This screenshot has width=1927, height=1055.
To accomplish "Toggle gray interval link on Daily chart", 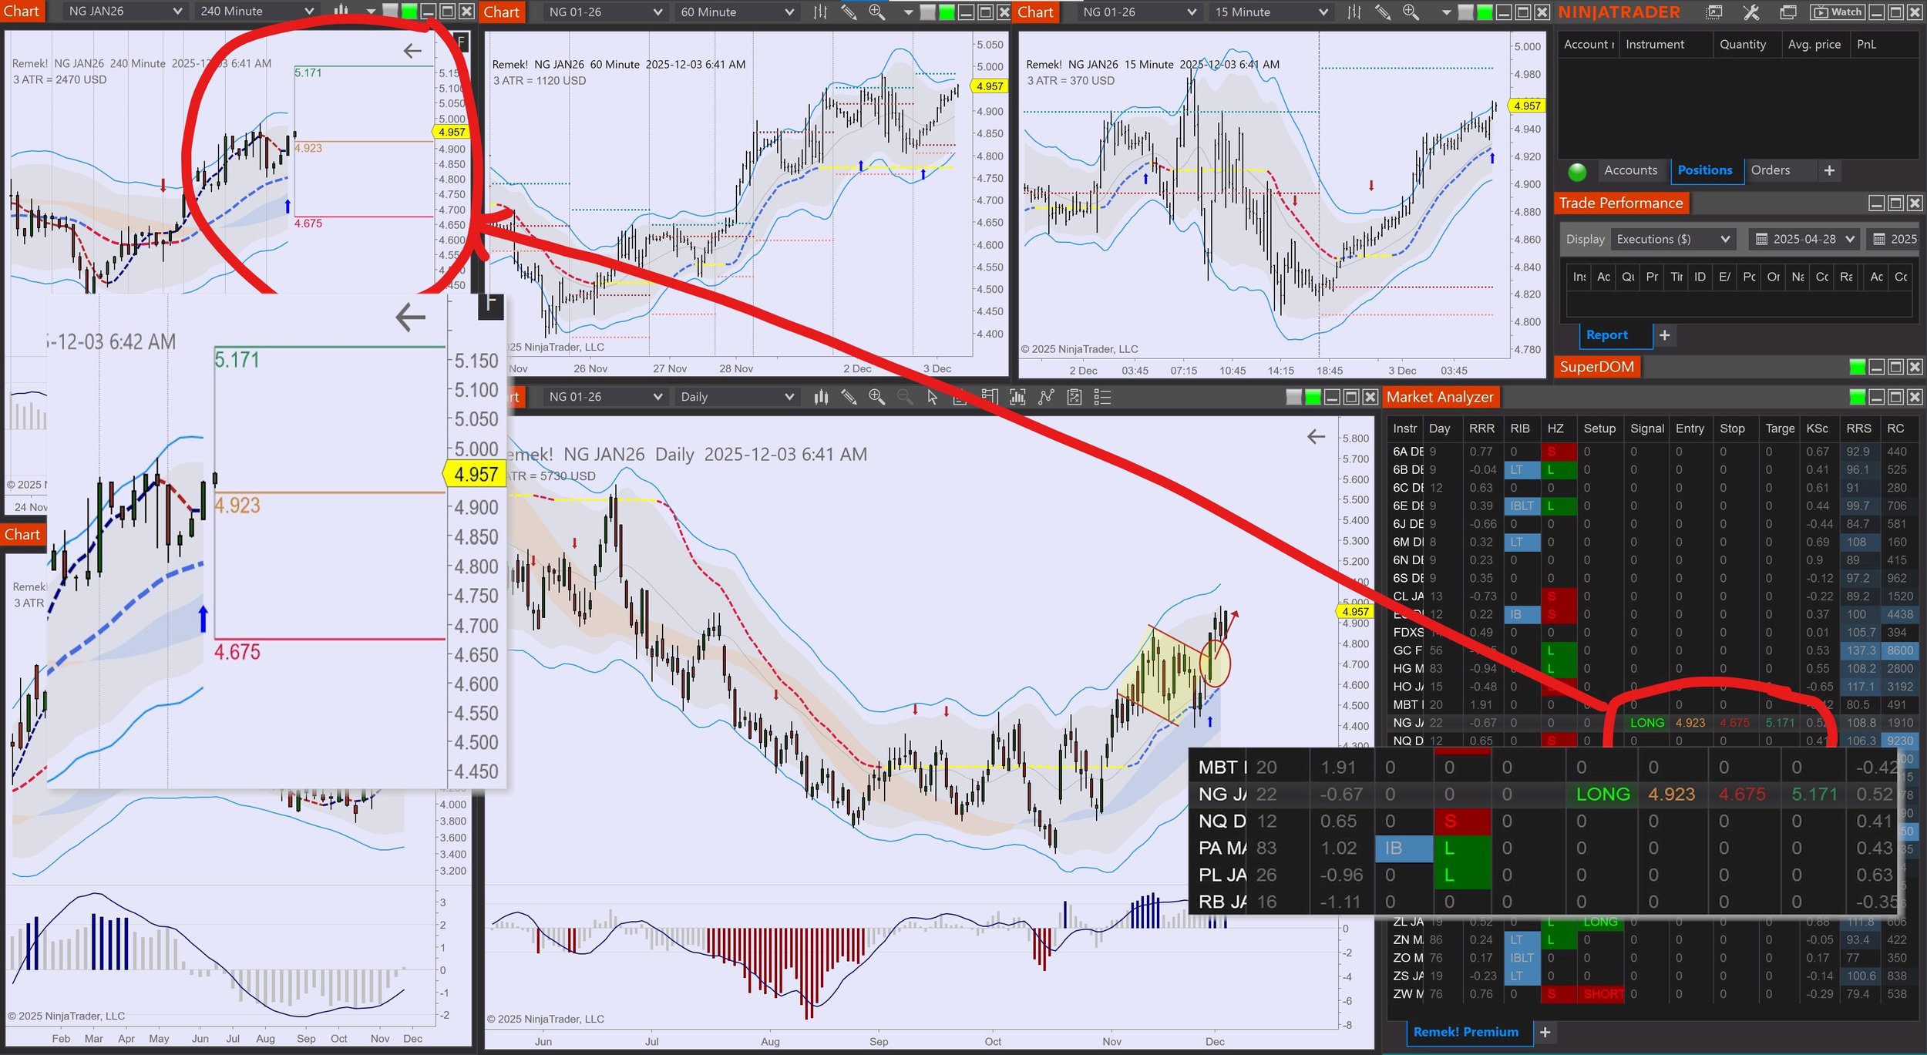I will tap(1294, 397).
